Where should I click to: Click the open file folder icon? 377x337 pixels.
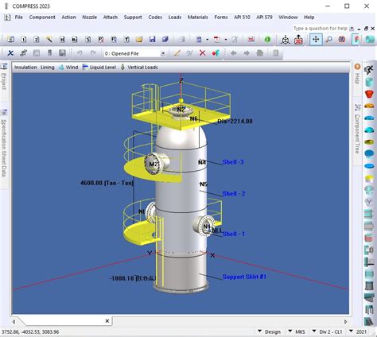(139, 40)
